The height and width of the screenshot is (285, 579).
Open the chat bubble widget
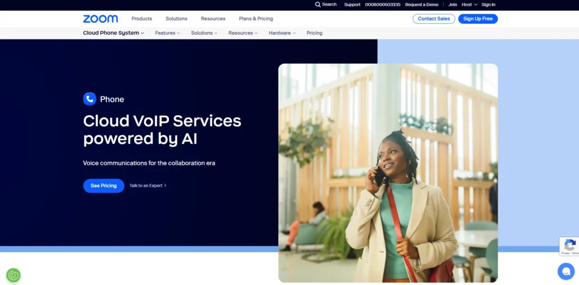tap(565, 271)
